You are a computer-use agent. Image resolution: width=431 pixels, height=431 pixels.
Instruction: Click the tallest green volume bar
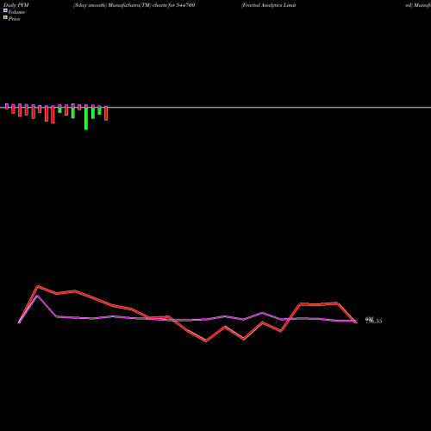tap(86, 119)
